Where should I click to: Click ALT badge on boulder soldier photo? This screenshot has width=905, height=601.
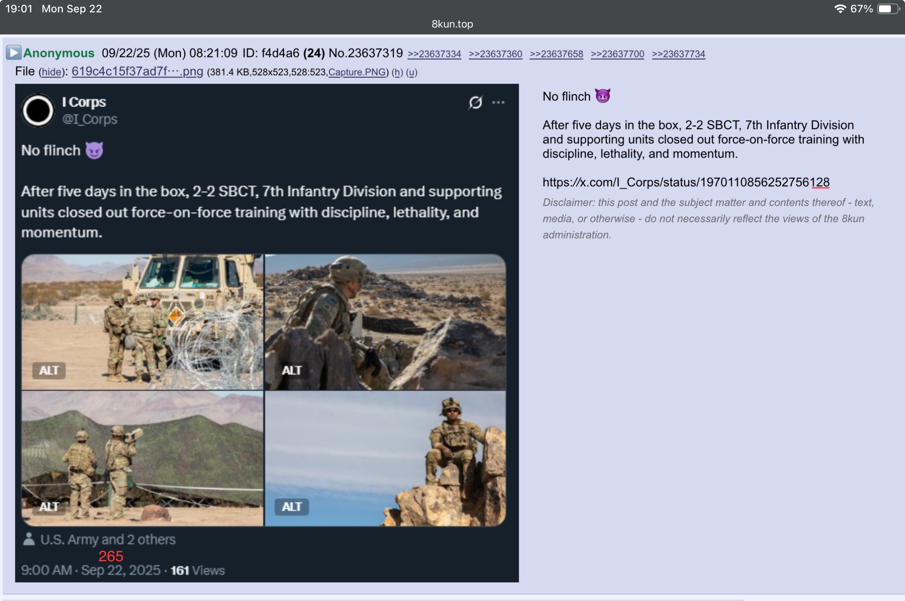pyautogui.click(x=292, y=507)
